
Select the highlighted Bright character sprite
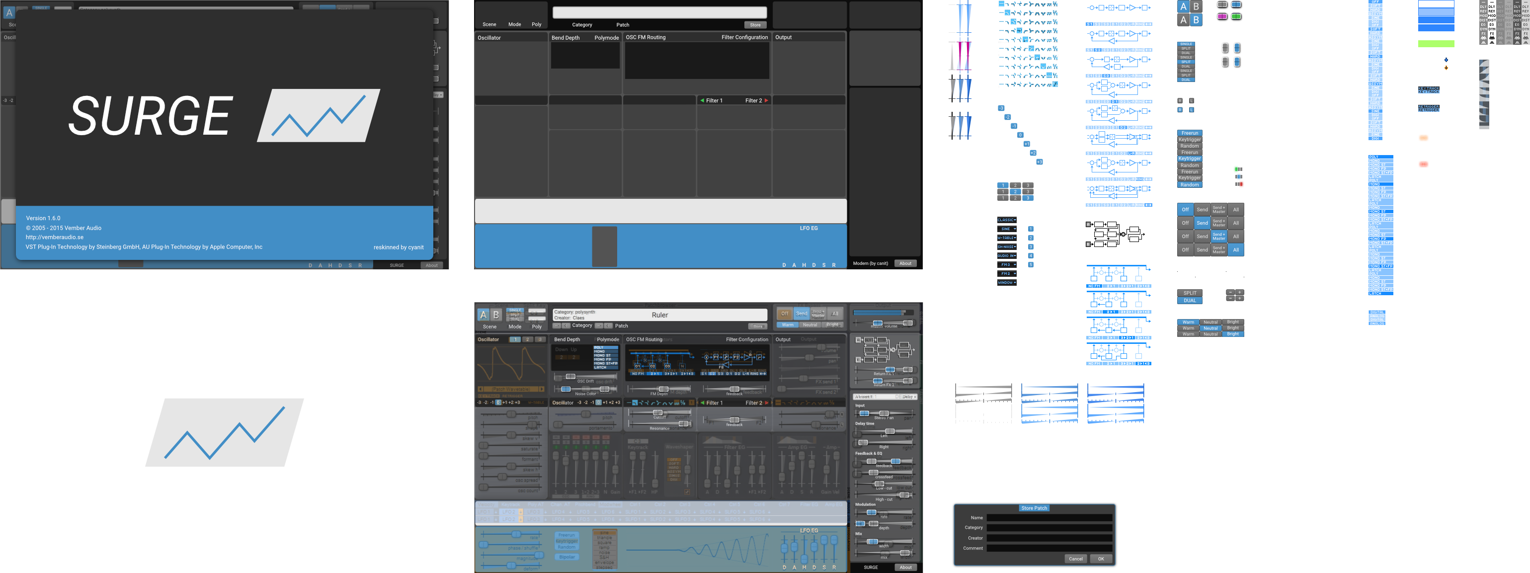pos(1233,334)
